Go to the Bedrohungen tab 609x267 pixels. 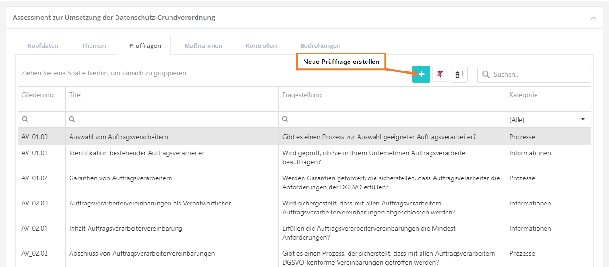click(320, 46)
